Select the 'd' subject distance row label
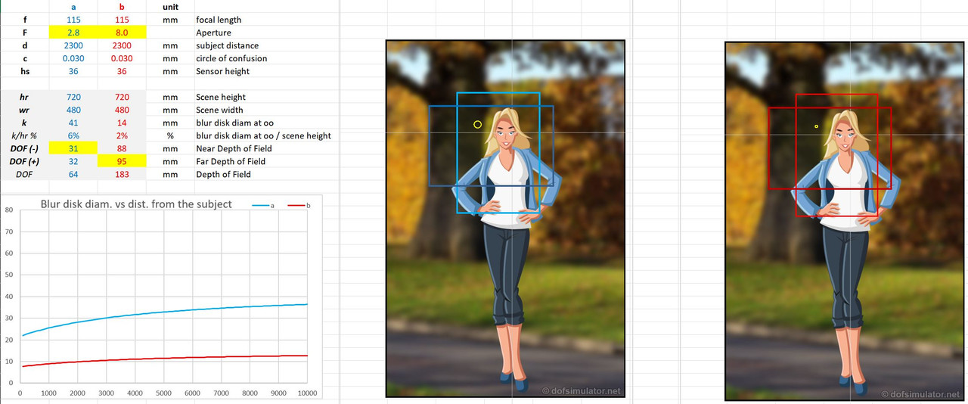Screen dimensions: 968x404 (x=24, y=45)
